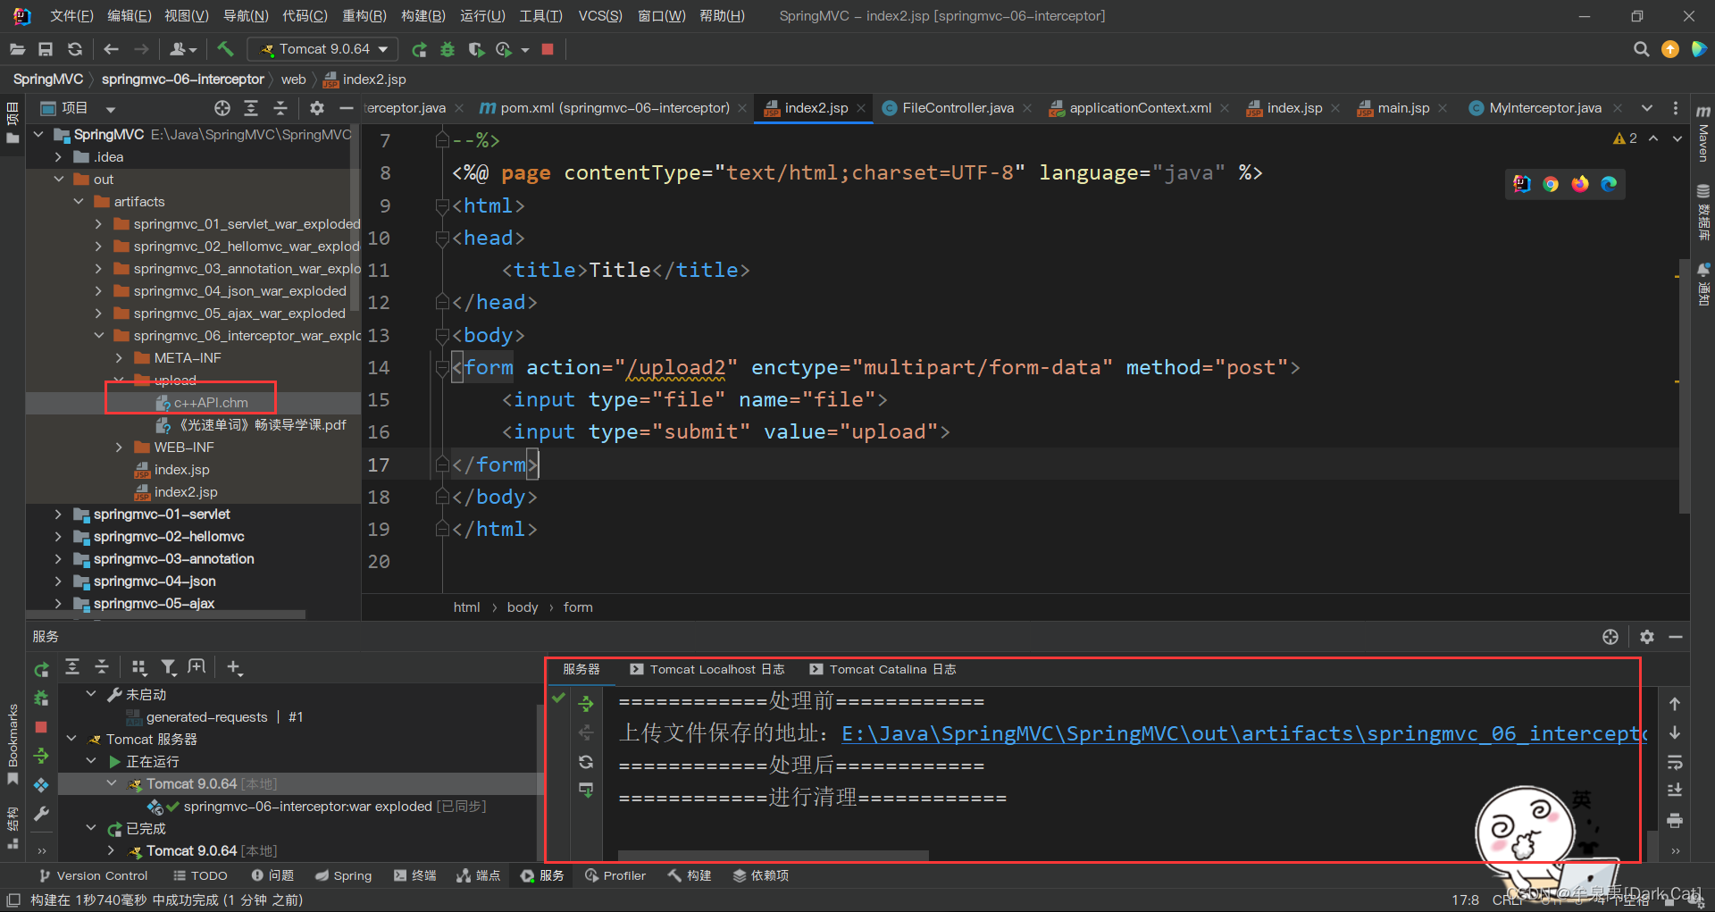Expand the META-INF folder

[x=119, y=358]
